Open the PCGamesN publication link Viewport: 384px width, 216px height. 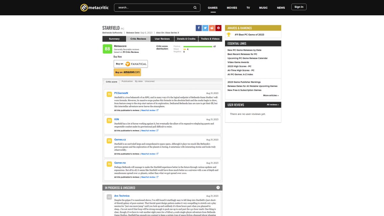click(121, 93)
